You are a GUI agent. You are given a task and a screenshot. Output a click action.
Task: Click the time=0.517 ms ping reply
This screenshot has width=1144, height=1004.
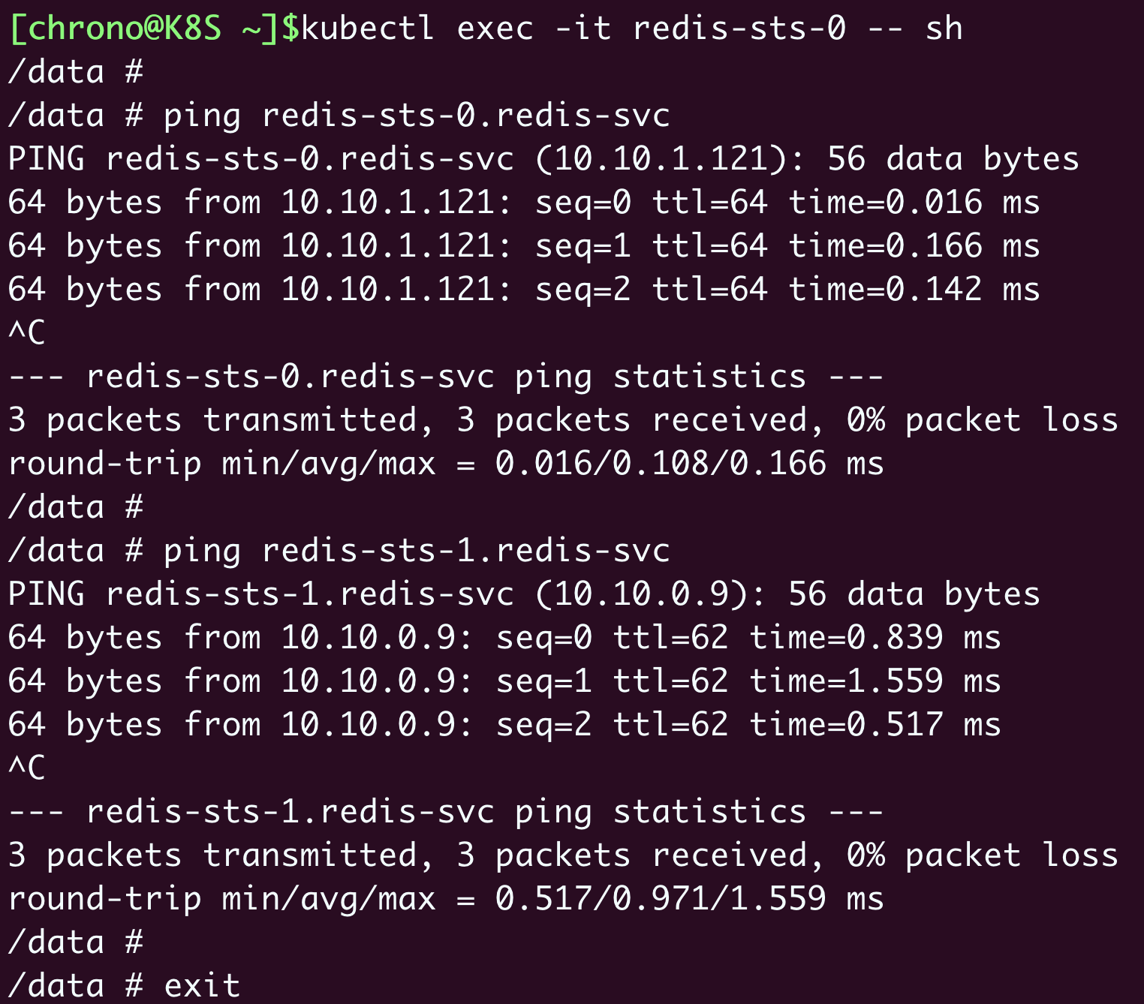pyautogui.click(x=875, y=725)
